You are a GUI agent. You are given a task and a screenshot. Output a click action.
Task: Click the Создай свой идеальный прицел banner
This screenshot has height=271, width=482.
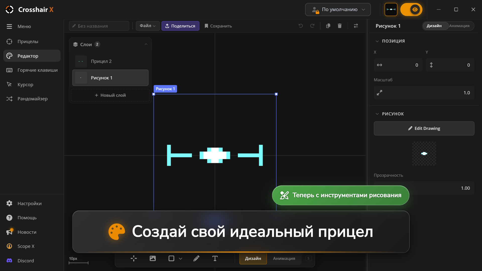click(x=241, y=232)
